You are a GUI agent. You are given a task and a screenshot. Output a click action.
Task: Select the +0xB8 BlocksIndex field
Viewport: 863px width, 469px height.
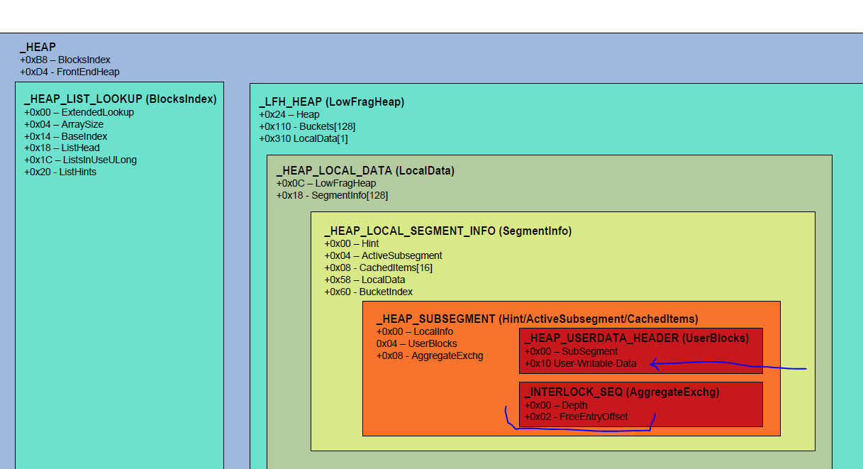65,60
